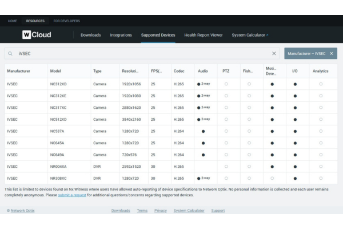Click the 2-way audio indicator for NR308XC

pos(204,178)
